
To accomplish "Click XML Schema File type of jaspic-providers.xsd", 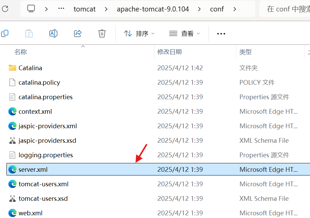I will (x=264, y=140).
